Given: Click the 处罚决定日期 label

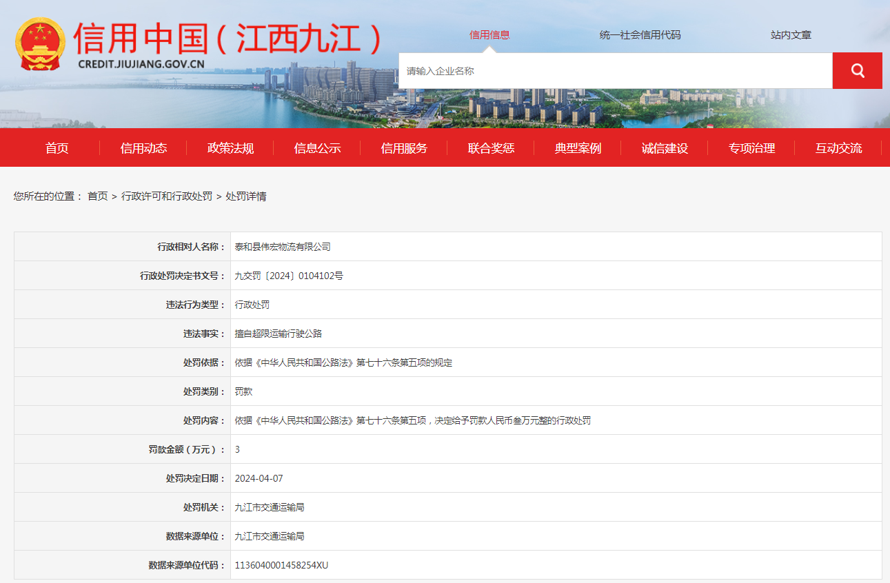Looking at the screenshot, I should pos(196,478).
